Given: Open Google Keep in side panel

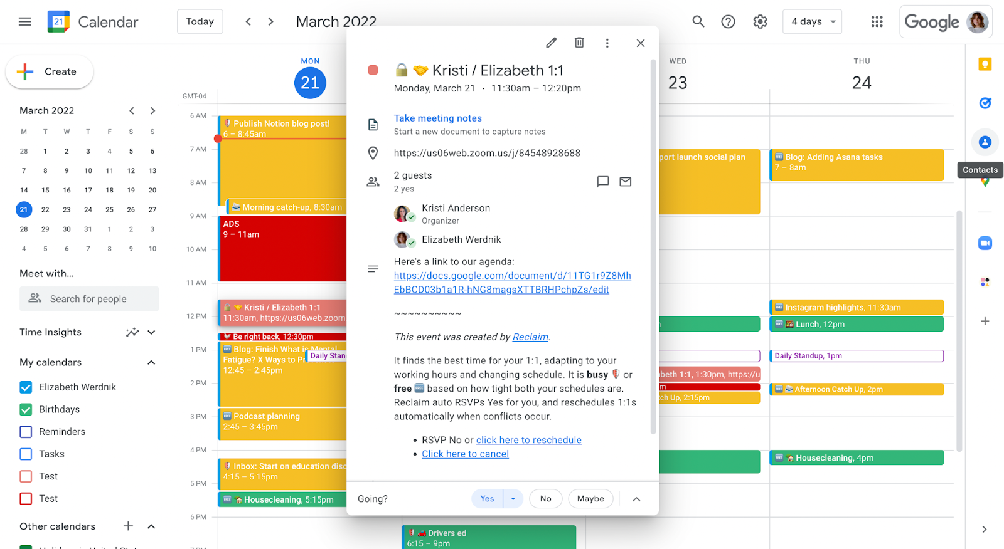Looking at the screenshot, I should (x=985, y=64).
